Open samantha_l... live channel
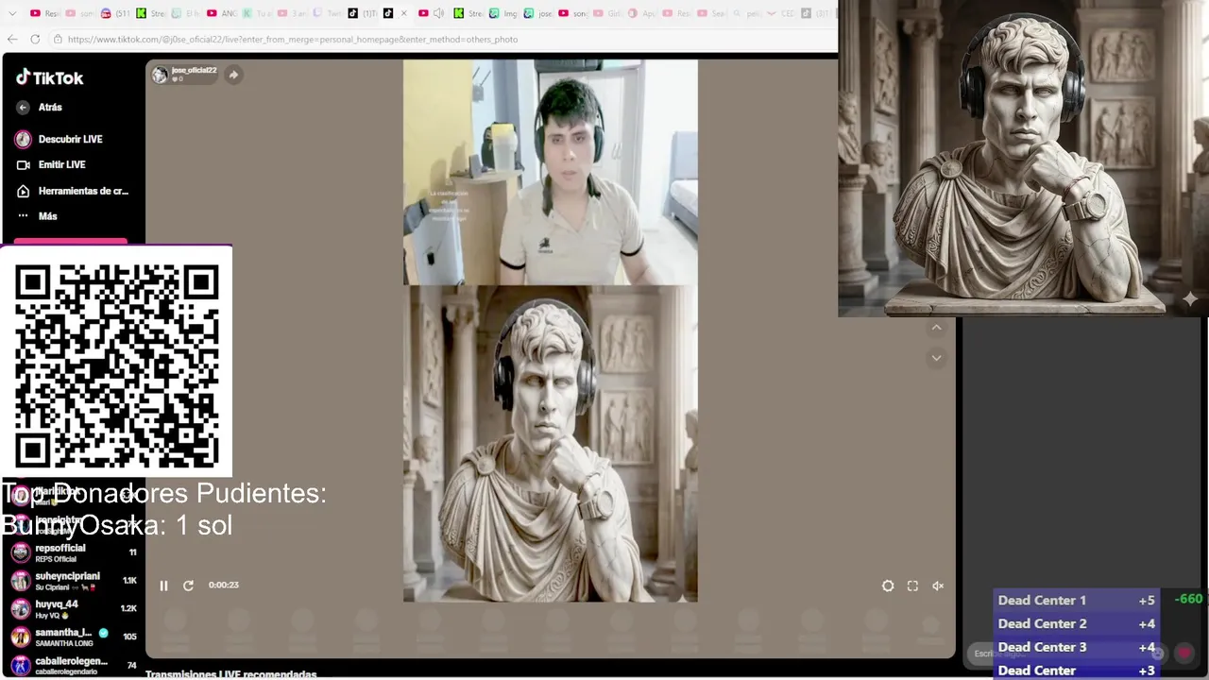The width and height of the screenshot is (1209, 680). [x=74, y=637]
